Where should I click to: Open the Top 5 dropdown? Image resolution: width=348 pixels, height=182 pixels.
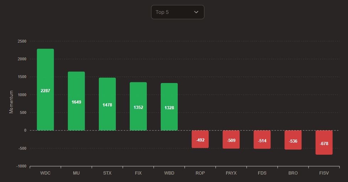click(x=177, y=12)
